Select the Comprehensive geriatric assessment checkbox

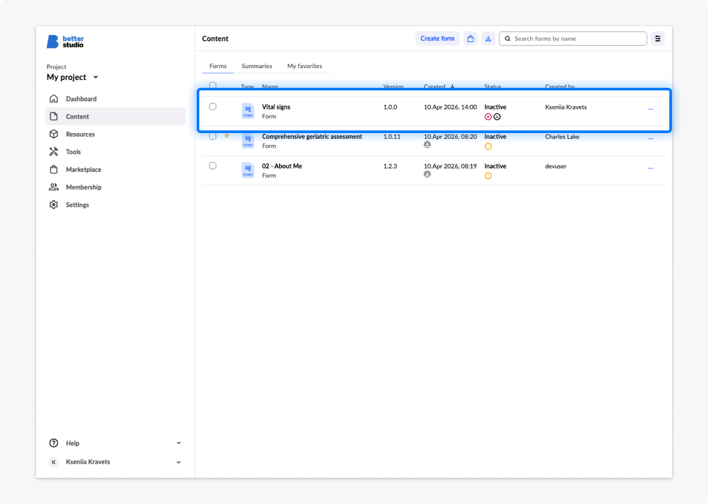pyautogui.click(x=212, y=136)
